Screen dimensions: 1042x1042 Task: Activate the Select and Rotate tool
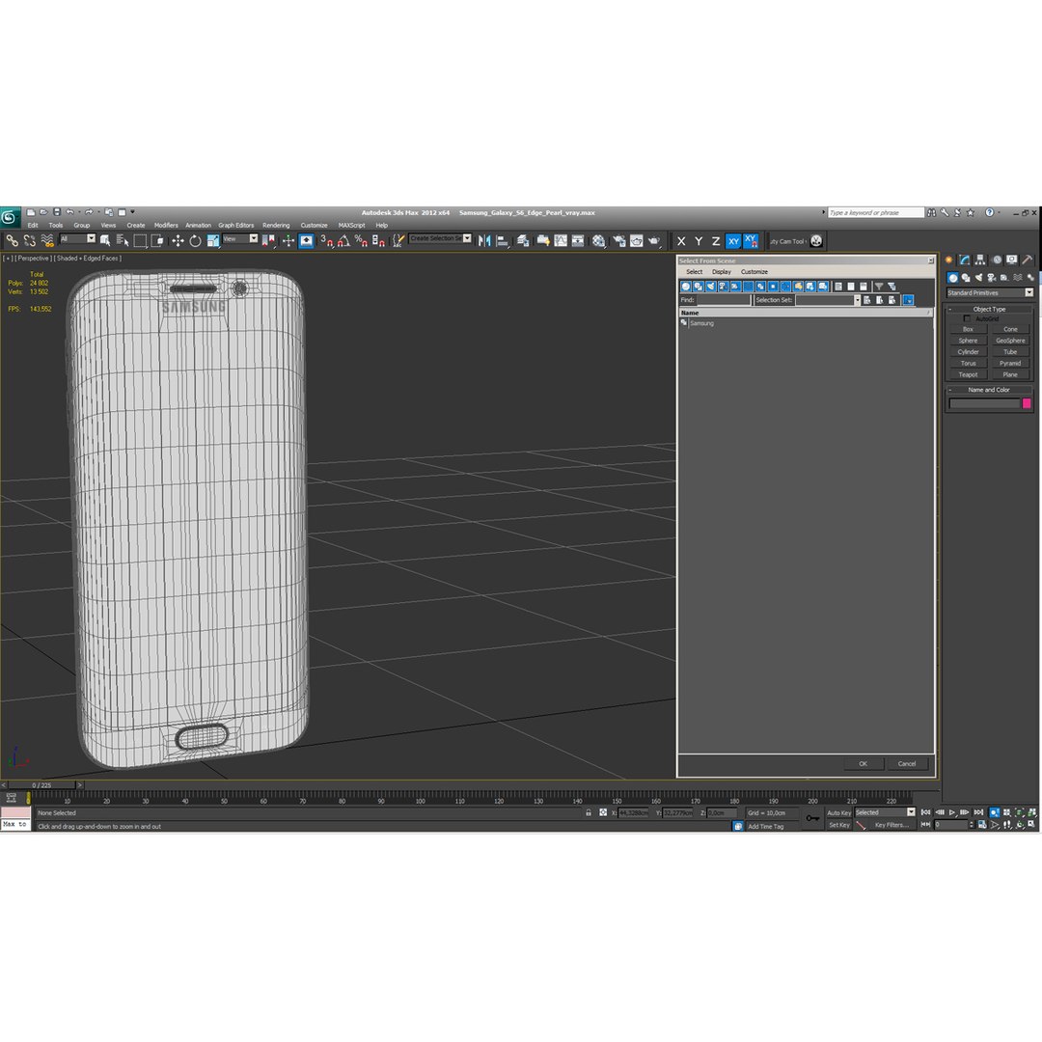click(x=195, y=240)
